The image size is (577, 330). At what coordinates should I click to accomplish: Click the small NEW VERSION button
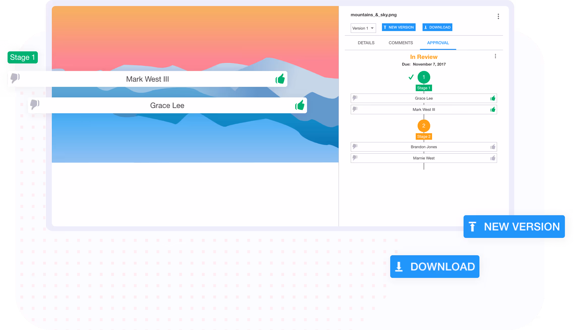399,27
